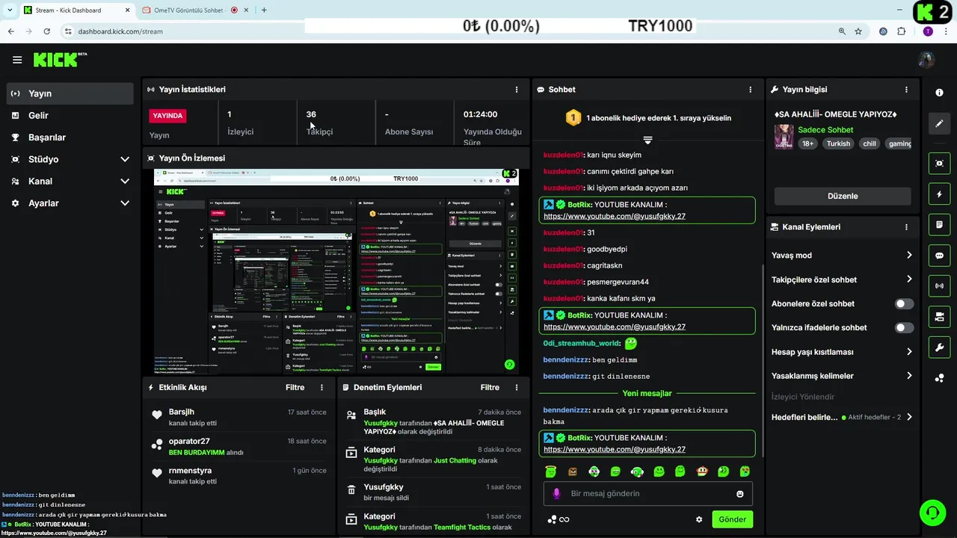
Task: Reload the page in browser
Action: (47, 31)
